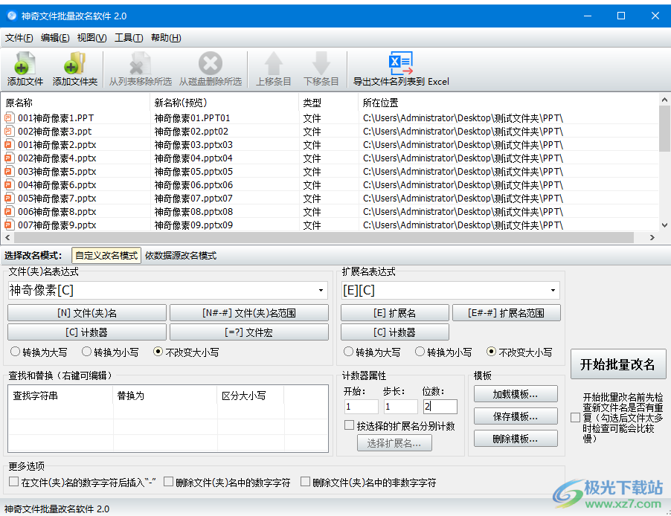
Task: Select 不改变大小写 for file name
Action: (158, 352)
